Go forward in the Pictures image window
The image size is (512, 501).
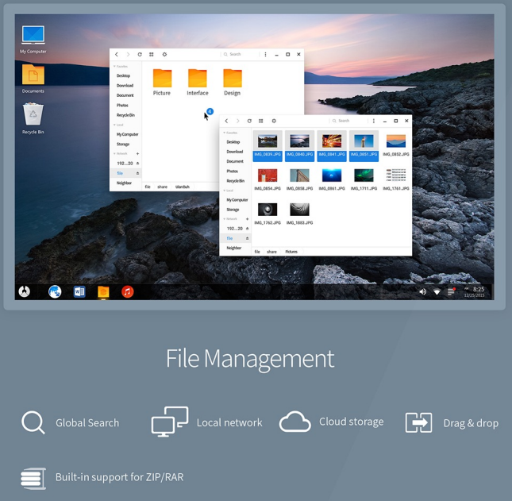pyautogui.click(x=237, y=121)
